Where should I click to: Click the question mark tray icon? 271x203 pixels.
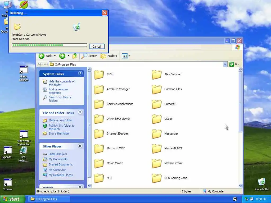pyautogui.click(x=235, y=199)
